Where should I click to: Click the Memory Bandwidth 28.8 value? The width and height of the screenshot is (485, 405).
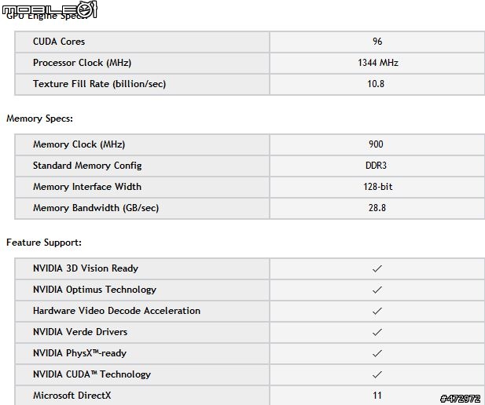pos(376,208)
